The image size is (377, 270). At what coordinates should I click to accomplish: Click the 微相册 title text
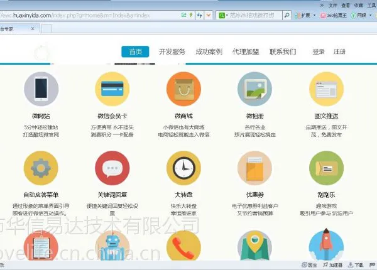point(255,116)
